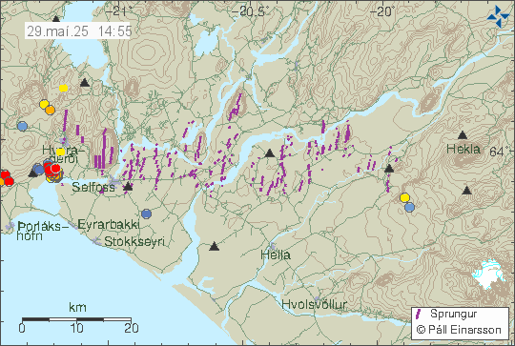Viewport: 515px width, 346px height.
Task: Click the Hekla label
Action: pos(463,149)
